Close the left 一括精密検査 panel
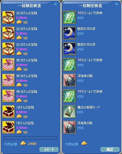 tap(56, 4)
